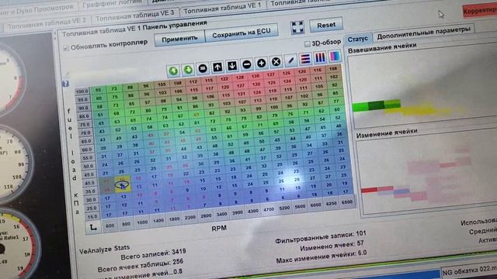Click the 30.0 load axis bin

tap(91, 200)
